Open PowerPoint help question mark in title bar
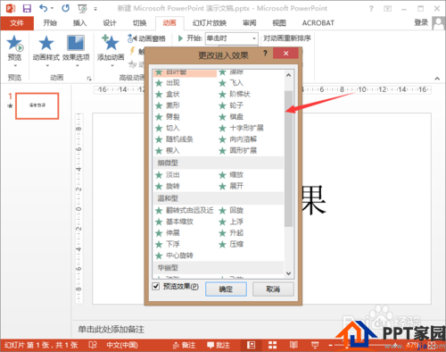The width and height of the screenshot is (446, 352). [371, 9]
